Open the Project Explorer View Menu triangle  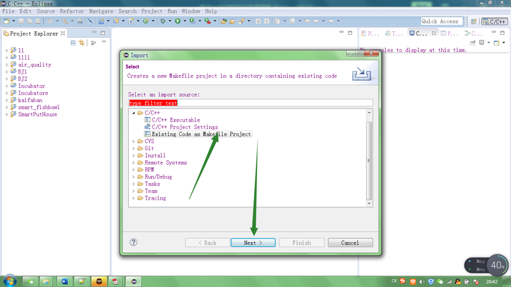[103, 43]
